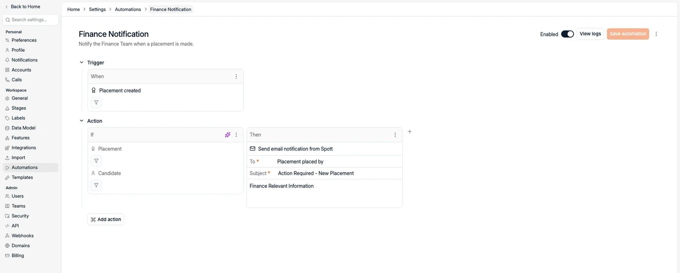This screenshot has height=273, width=680.
Task: Select the Placement condition row
Action: click(x=106, y=149)
